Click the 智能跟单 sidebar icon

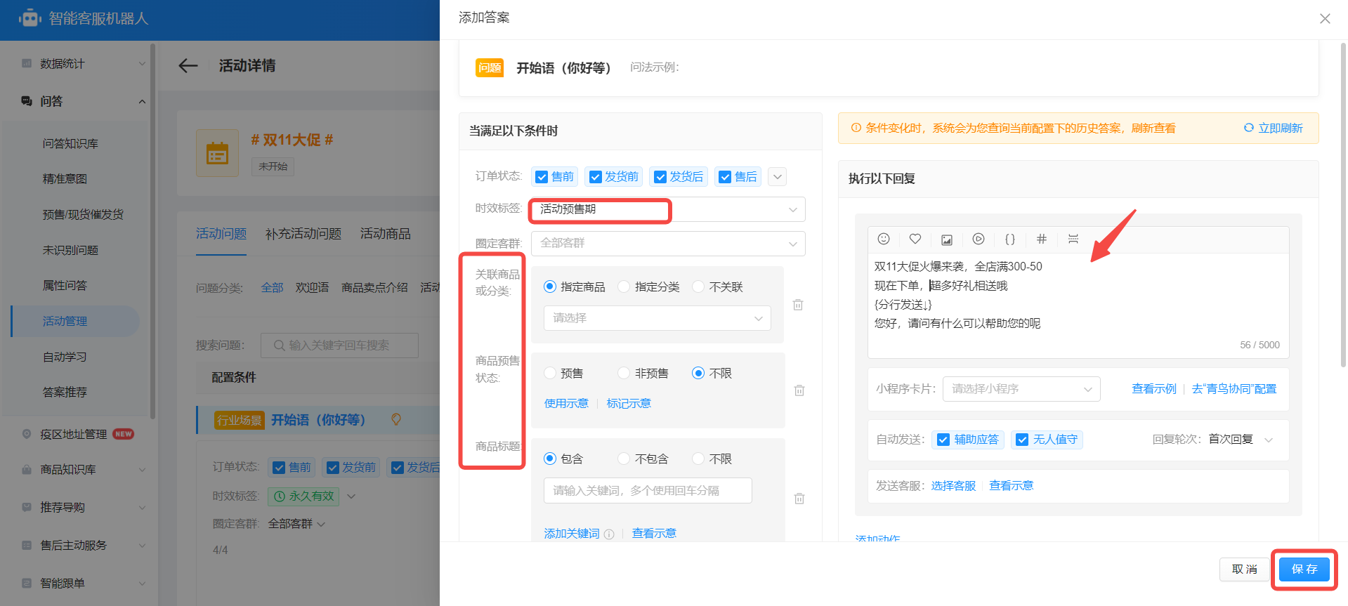[x=27, y=583]
